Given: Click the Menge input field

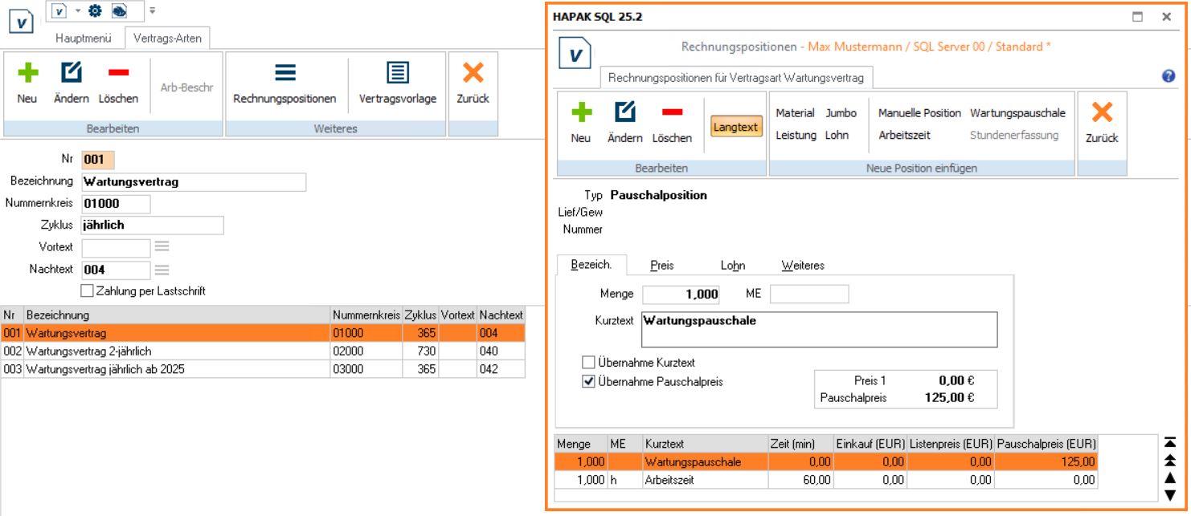Looking at the screenshot, I should click(x=681, y=295).
